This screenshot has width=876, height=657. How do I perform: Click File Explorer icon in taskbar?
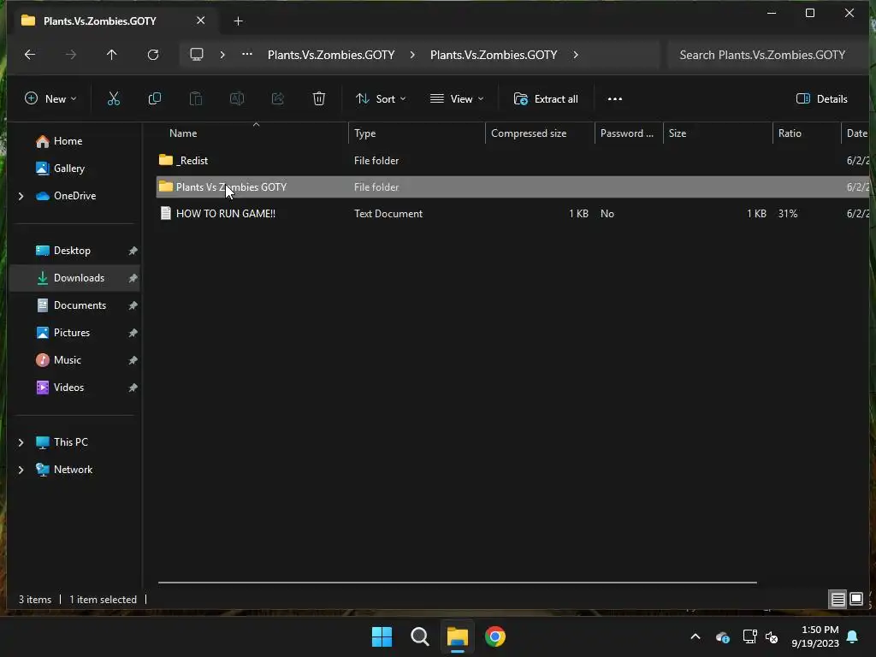tap(457, 636)
